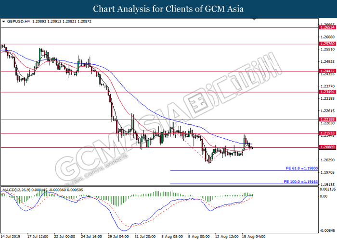Click the 1.22188 level label
The image size is (337, 240).
pyautogui.click(x=327, y=120)
